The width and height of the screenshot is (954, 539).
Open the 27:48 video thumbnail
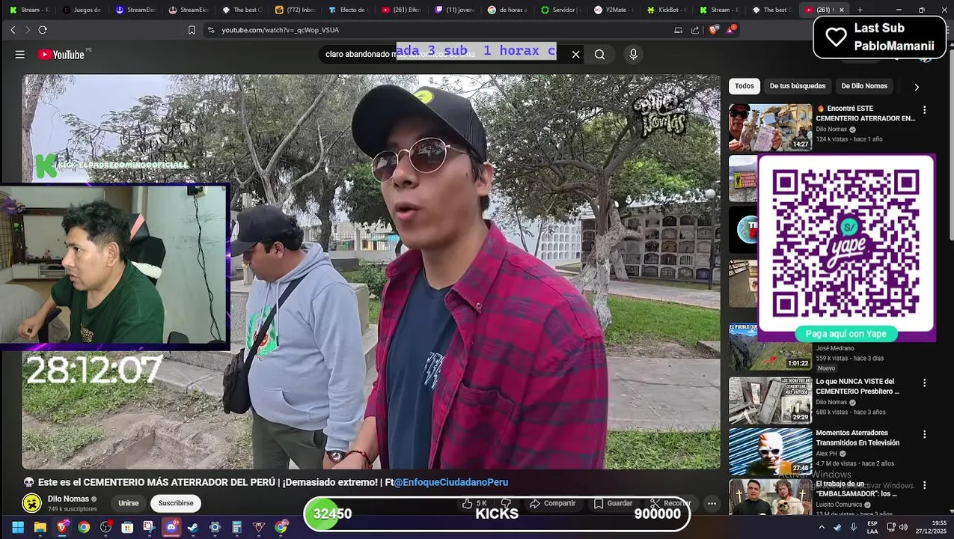point(770,451)
